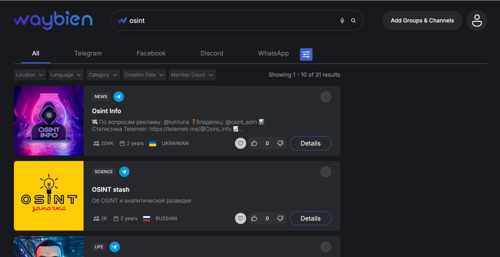
Task: Click the search field containing osint
Action: (237, 20)
